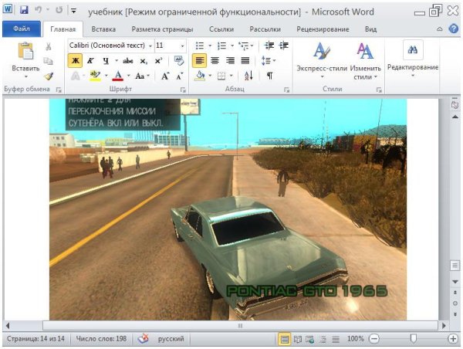Select center alignment option

tap(215, 61)
